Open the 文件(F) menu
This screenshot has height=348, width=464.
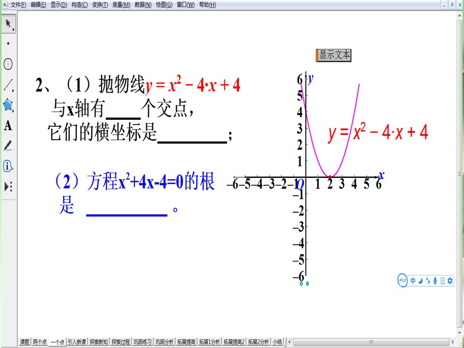pos(18,5)
